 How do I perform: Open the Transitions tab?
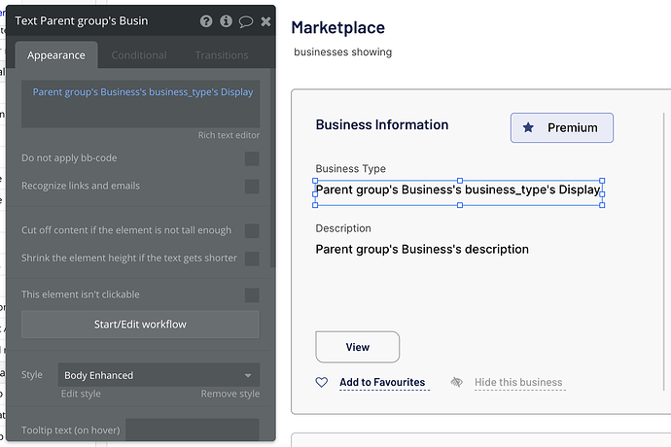222,55
